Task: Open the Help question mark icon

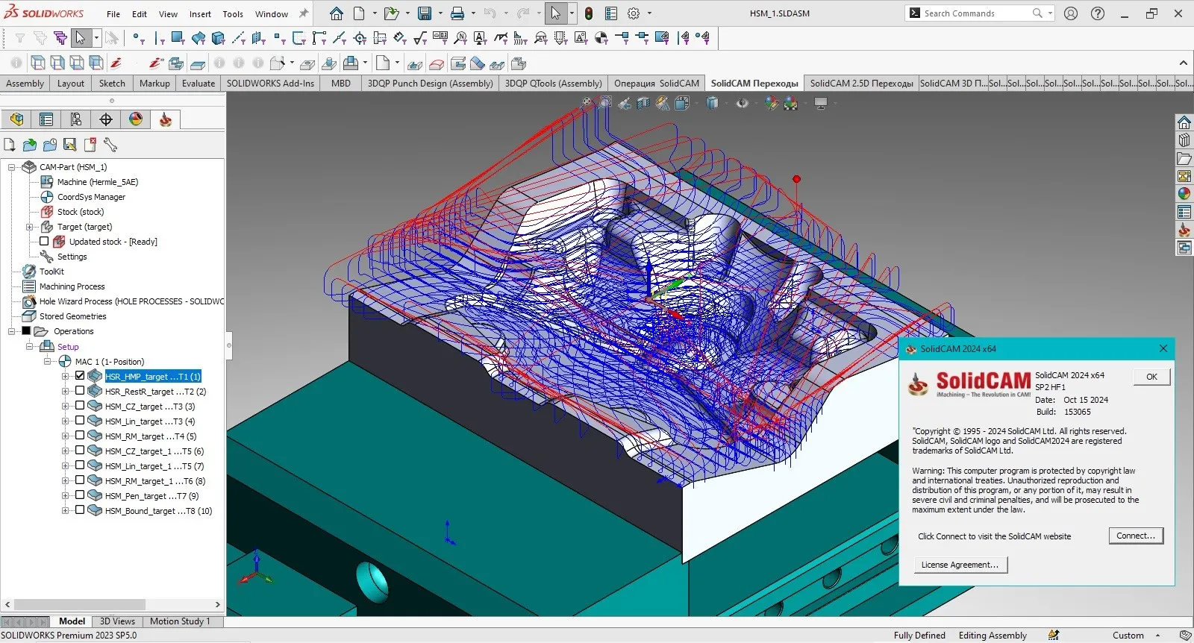Action: (1098, 13)
